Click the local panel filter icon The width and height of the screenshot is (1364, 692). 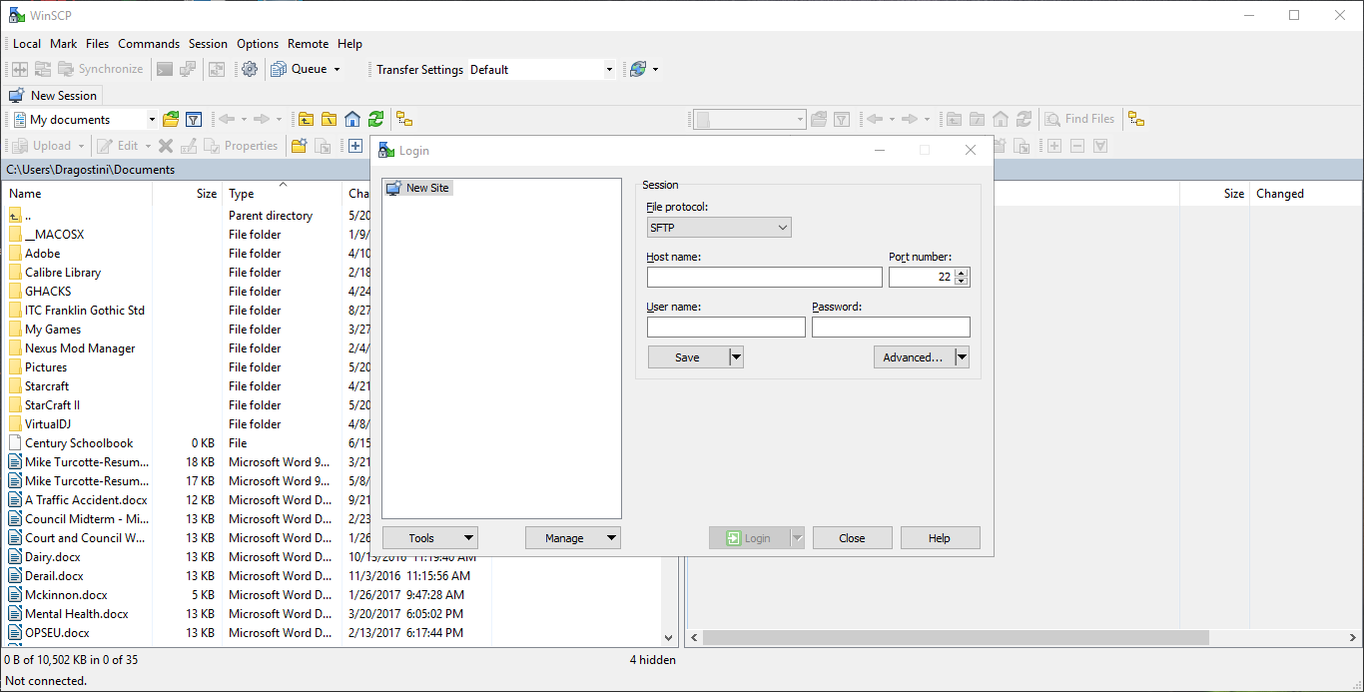(195, 119)
